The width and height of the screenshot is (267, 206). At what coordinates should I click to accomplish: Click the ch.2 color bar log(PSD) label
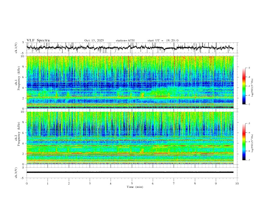(x=253, y=143)
